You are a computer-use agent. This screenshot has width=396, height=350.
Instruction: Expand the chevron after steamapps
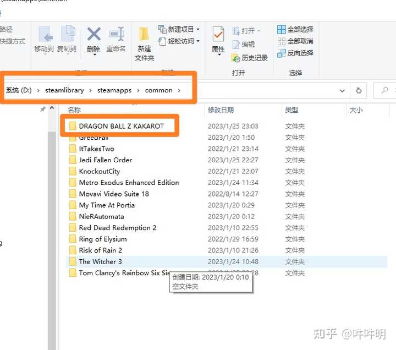[138, 90]
